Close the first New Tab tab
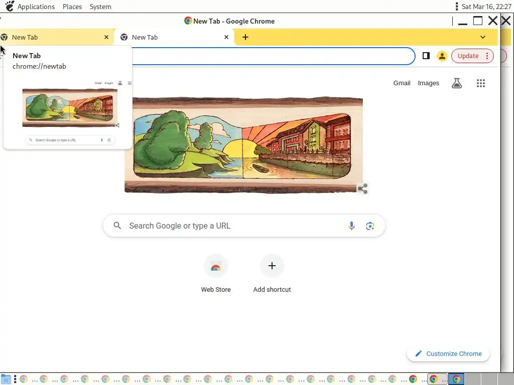514x385 pixels. point(106,37)
